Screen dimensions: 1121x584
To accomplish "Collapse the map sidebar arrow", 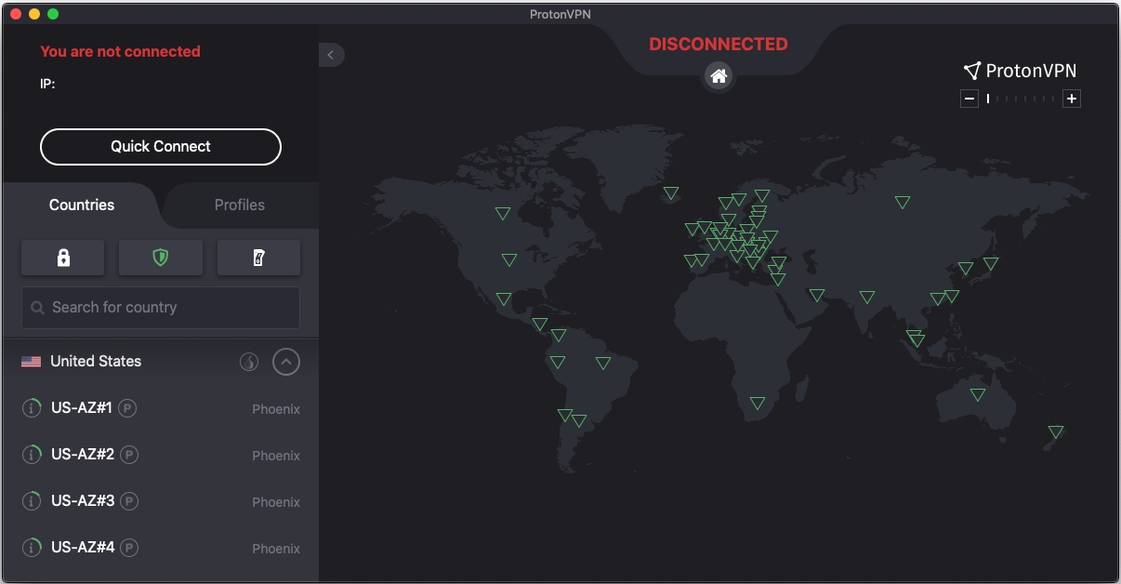I will [331, 55].
